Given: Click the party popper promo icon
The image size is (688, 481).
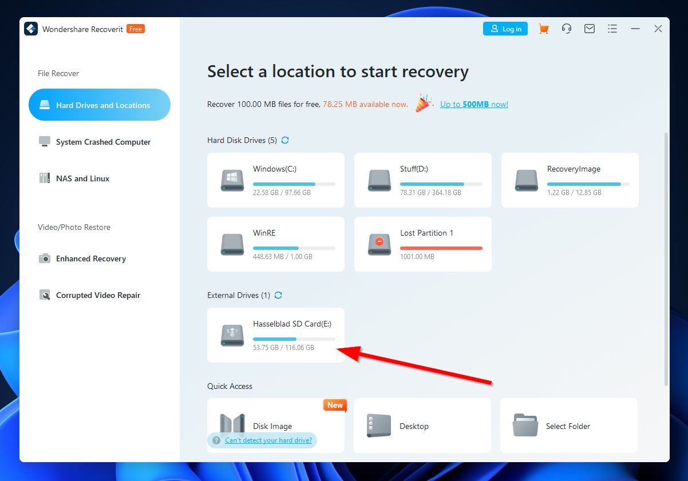Looking at the screenshot, I should 424,104.
